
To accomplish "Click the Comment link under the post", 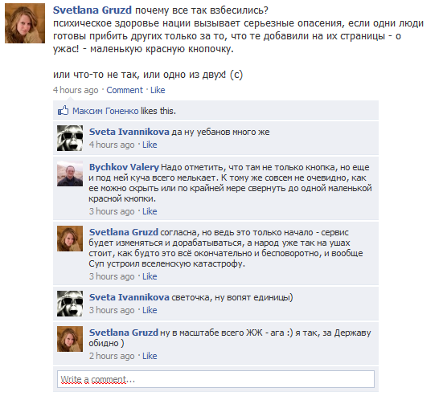I will point(125,90).
